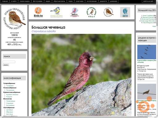
Task: Click the 'Большой год' panel header
Action: coord(147,10)
